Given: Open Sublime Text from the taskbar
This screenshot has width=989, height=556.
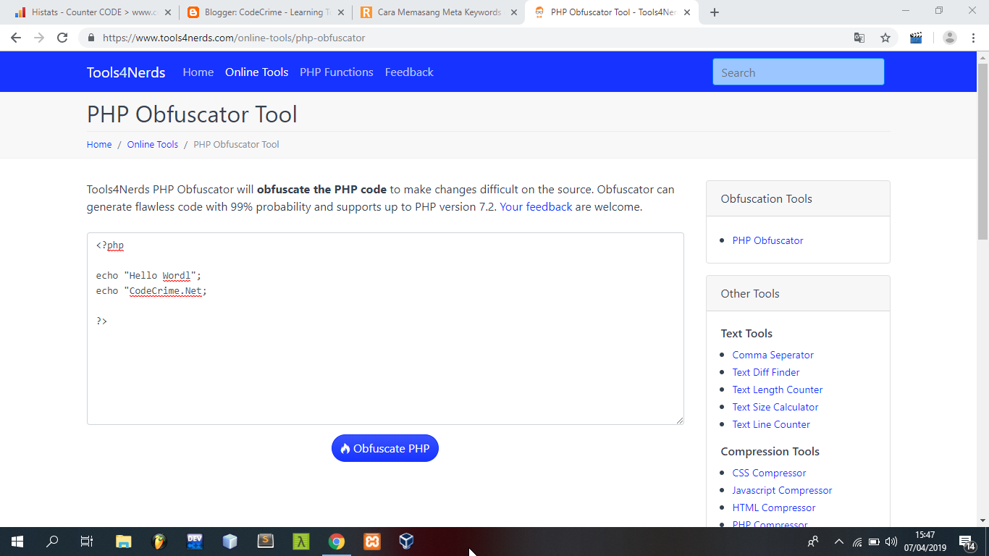Looking at the screenshot, I should (266, 541).
